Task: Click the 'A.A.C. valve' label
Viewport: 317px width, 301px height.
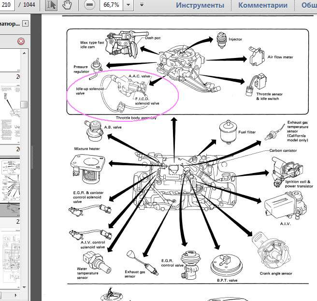Action: [x=139, y=76]
